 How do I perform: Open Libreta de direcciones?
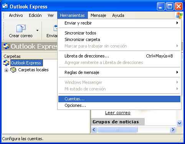[x=119, y=56]
